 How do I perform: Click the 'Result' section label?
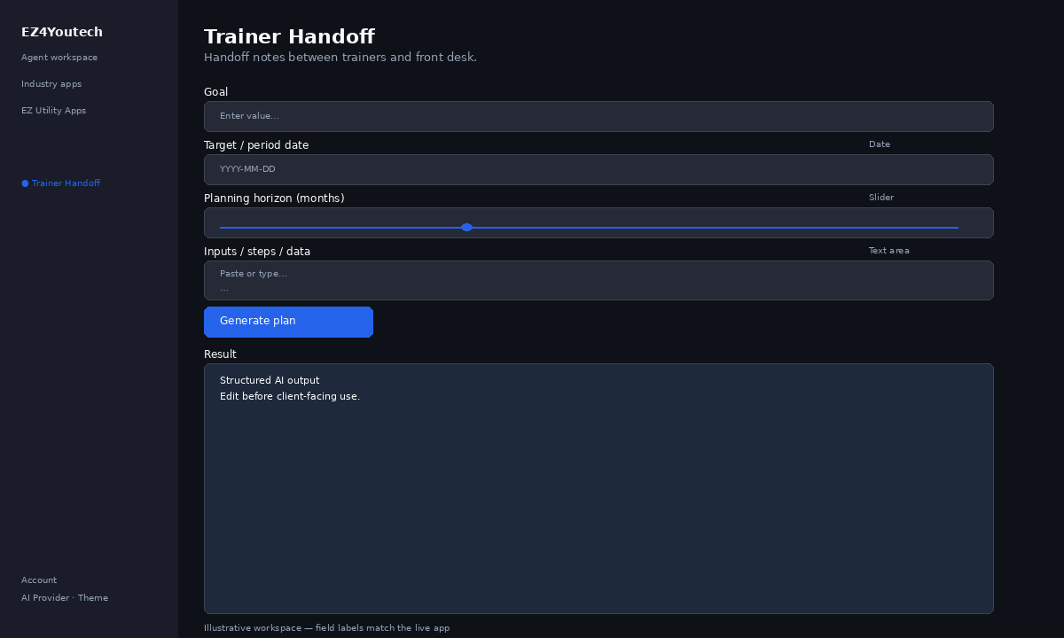point(220,354)
